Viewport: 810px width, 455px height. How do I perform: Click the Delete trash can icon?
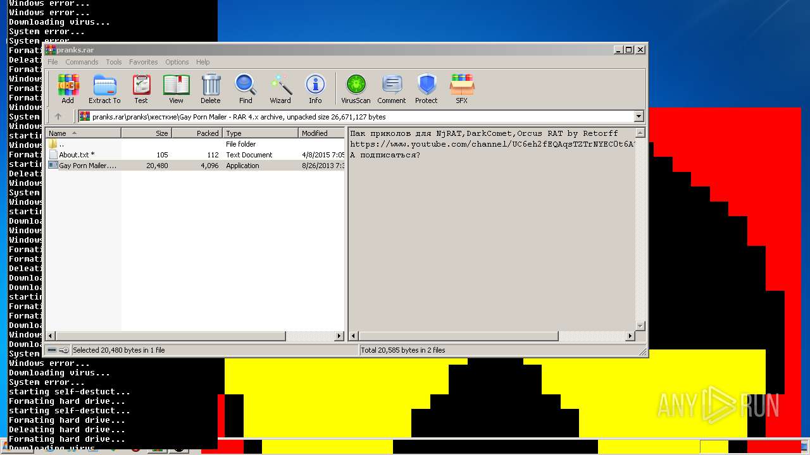tap(211, 88)
